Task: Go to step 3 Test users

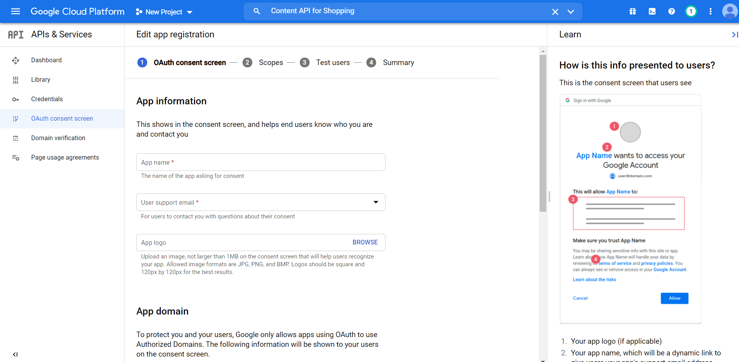Action: [325, 63]
